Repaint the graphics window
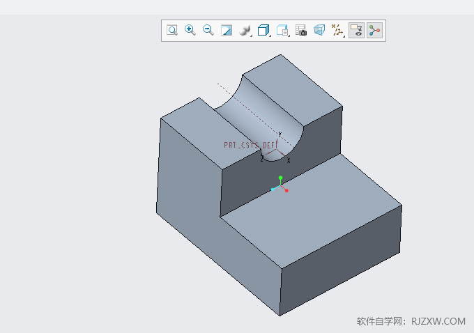The image size is (474, 333). point(227,30)
